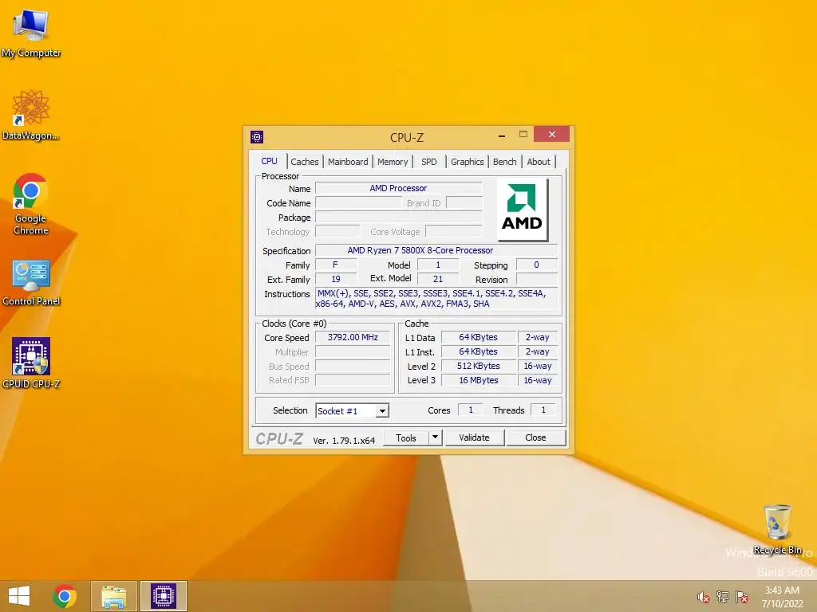817x612 pixels.
Task: Open File Explorer from the taskbar
Action: pyautogui.click(x=113, y=596)
